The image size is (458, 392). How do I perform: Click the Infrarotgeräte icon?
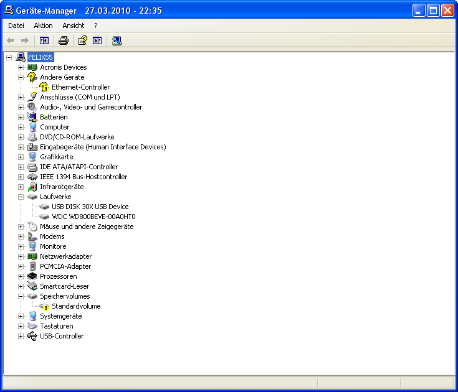(32, 187)
